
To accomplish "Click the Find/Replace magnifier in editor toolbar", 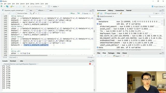I will tap(31, 13).
